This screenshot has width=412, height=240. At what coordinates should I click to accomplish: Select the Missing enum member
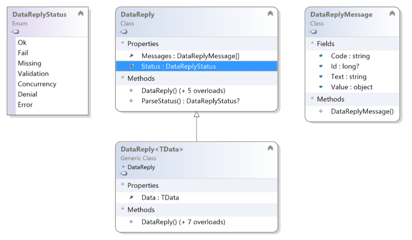pos(29,63)
